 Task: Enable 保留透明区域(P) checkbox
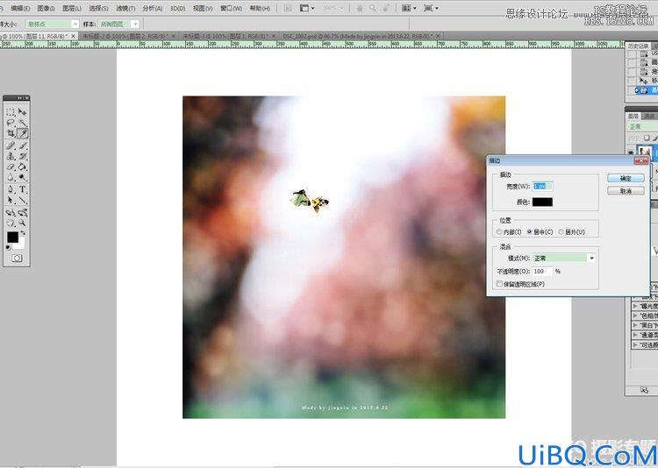499,284
